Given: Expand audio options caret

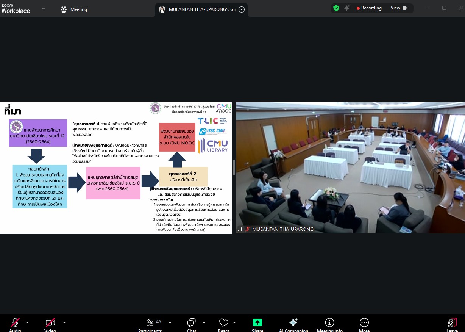Looking at the screenshot, I should [27, 323].
